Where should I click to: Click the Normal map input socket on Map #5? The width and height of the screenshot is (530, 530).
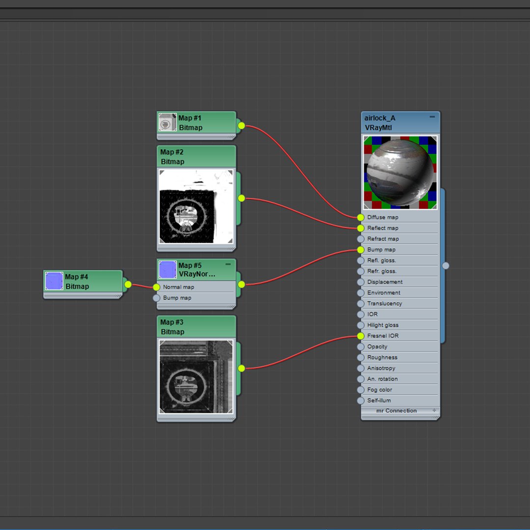tap(156, 287)
